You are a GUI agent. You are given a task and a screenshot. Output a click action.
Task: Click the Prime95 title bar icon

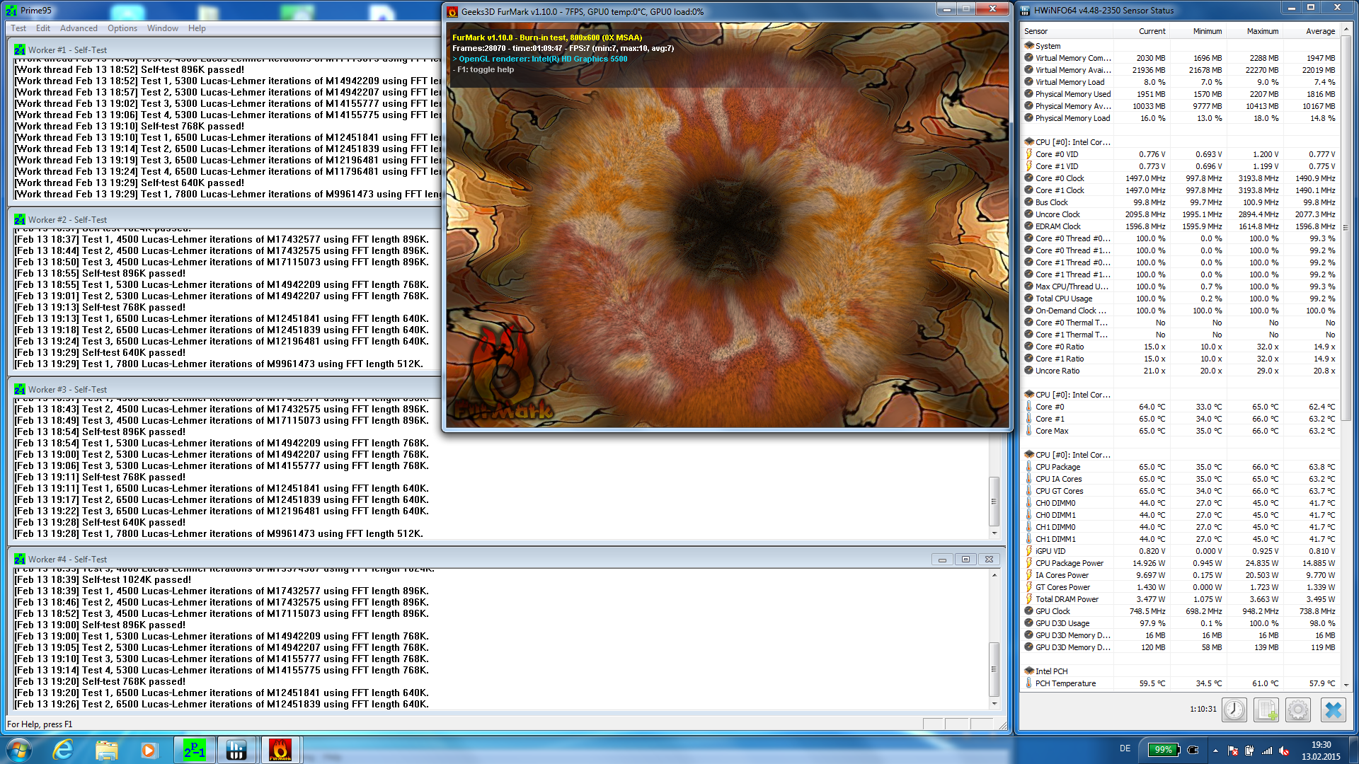coord(11,11)
